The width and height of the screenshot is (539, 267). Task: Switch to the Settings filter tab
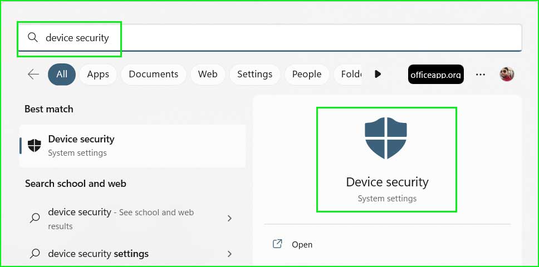click(254, 74)
